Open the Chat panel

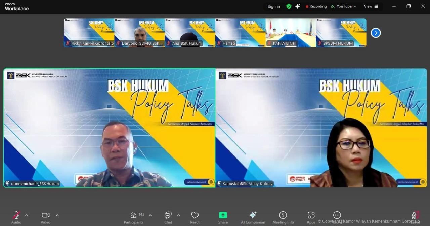(168, 217)
